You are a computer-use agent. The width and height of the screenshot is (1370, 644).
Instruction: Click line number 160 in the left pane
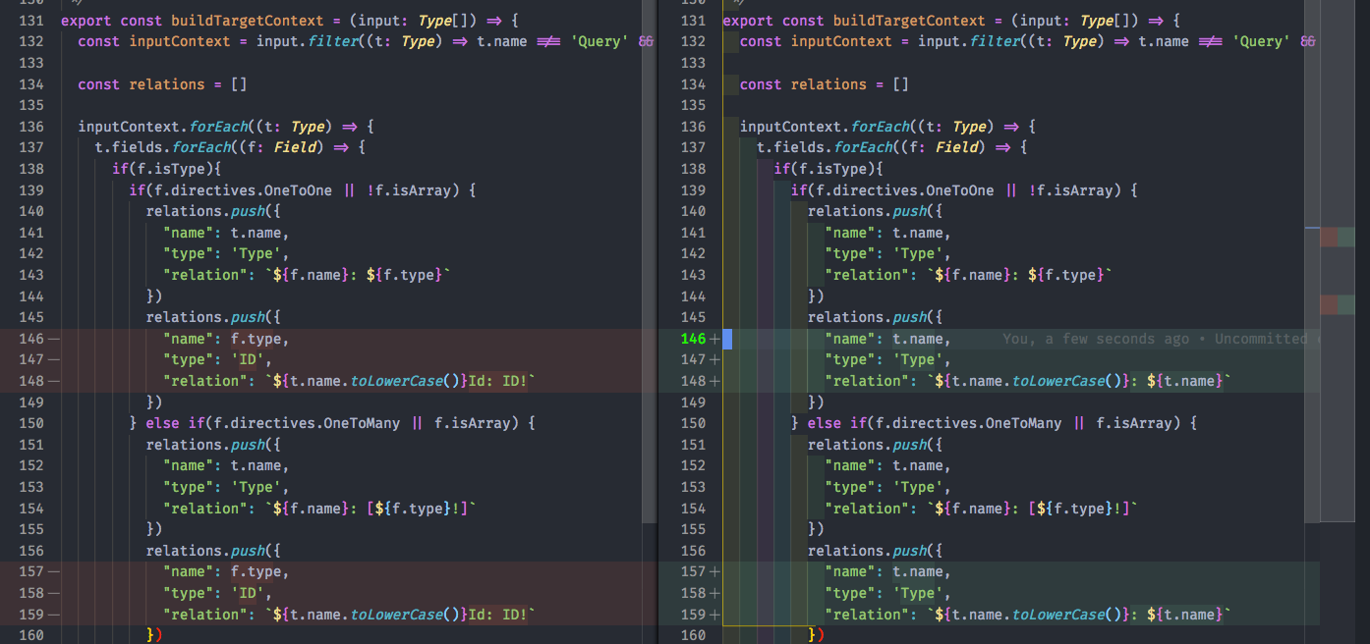pos(31,635)
